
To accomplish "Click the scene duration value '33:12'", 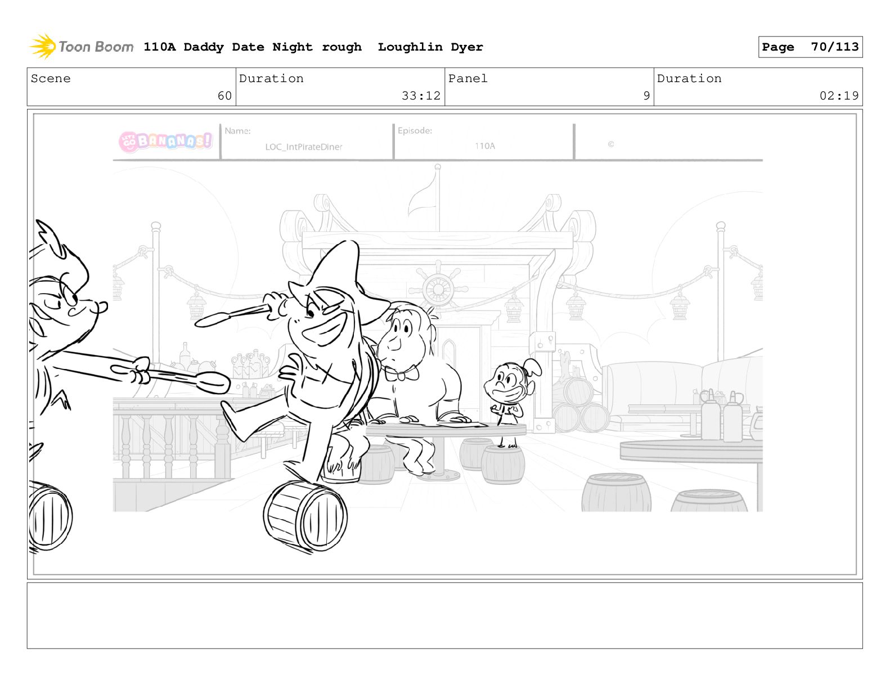I will pyautogui.click(x=421, y=96).
